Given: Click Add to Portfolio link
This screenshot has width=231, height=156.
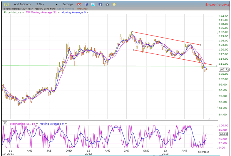Looking at the screenshot, I should (67, 9).
